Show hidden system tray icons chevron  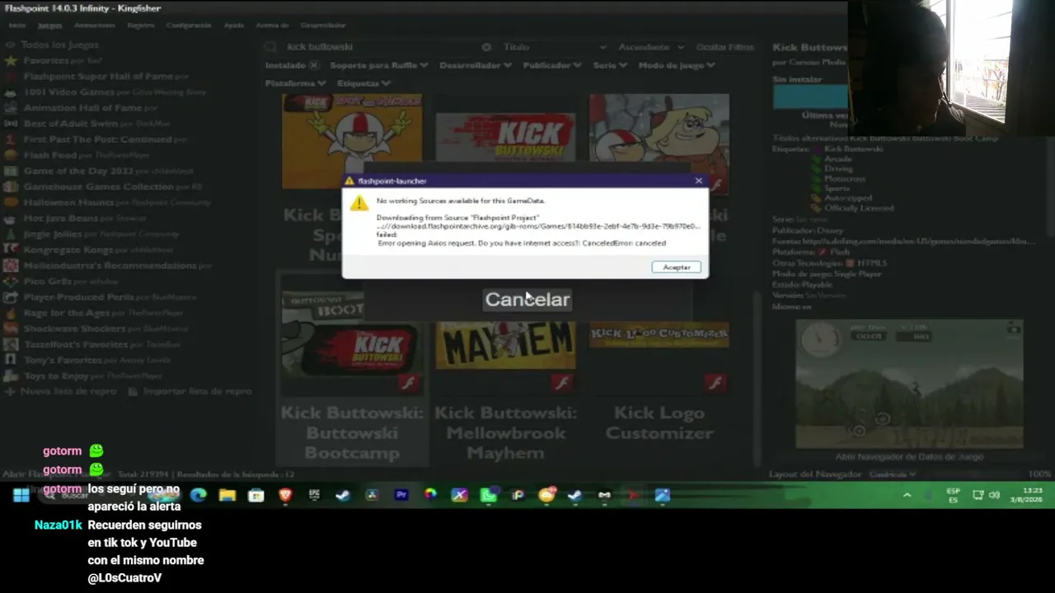pyautogui.click(x=907, y=495)
